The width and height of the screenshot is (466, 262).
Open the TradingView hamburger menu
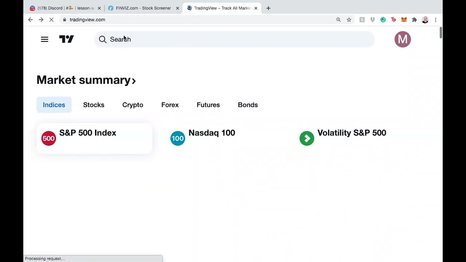pyautogui.click(x=44, y=39)
